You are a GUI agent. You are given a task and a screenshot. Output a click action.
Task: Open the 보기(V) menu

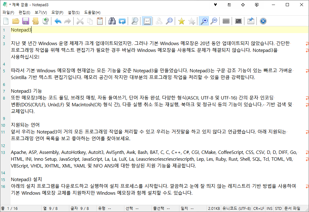click(41, 13)
